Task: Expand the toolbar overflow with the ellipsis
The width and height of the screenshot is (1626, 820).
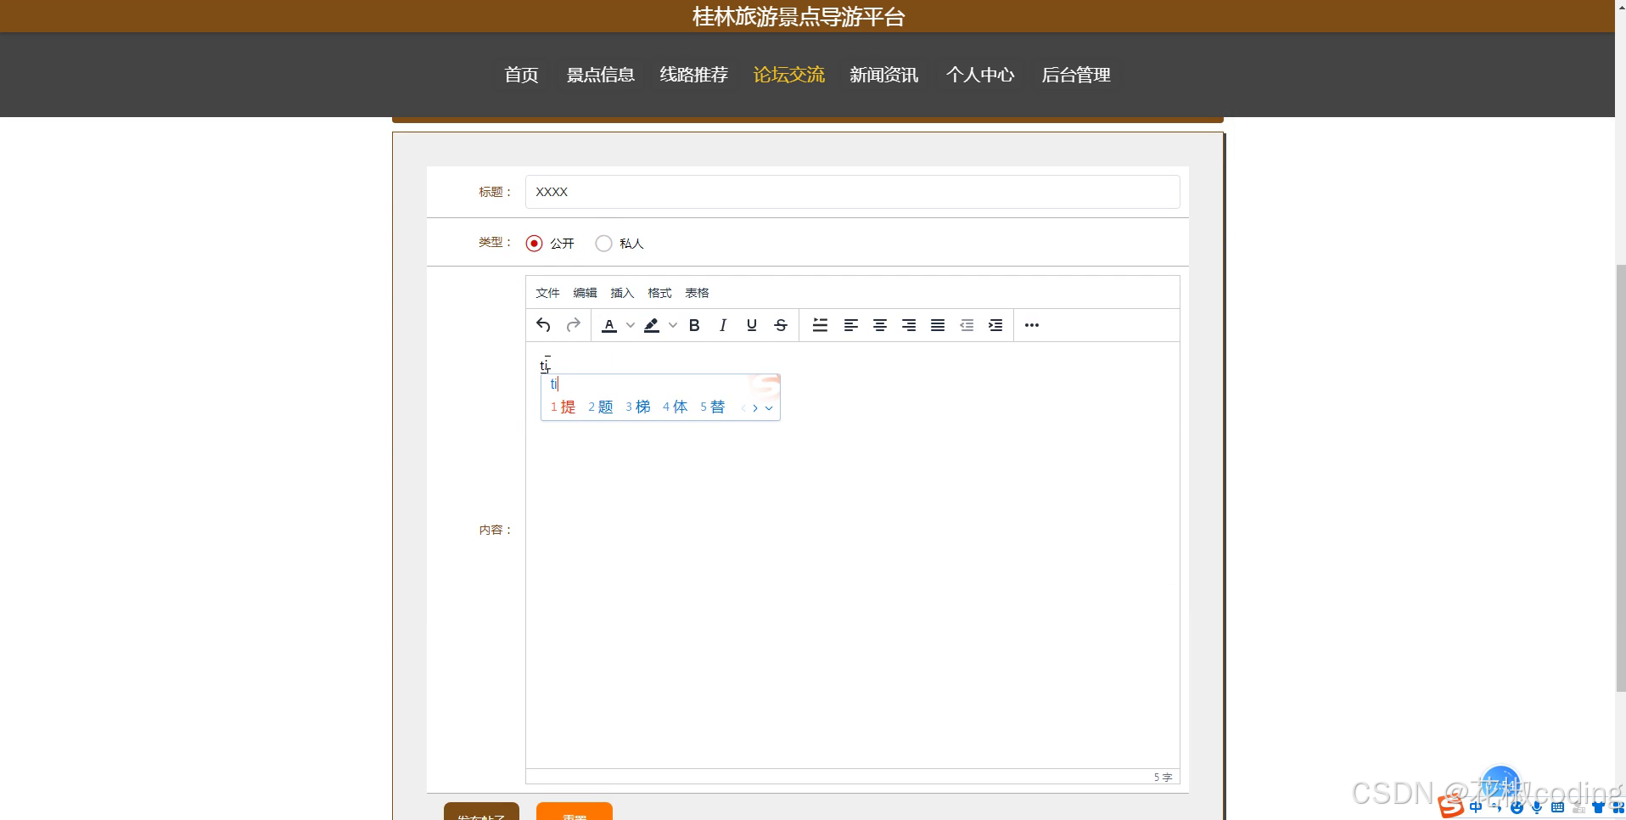Action: tap(1032, 325)
